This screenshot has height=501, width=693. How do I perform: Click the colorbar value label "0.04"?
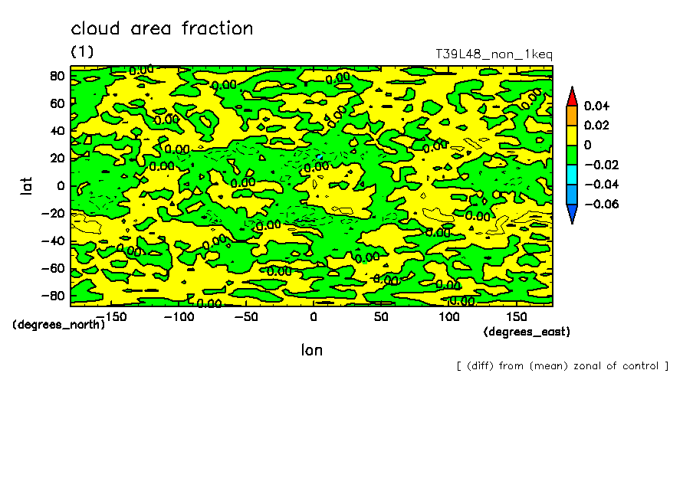pyautogui.click(x=596, y=106)
